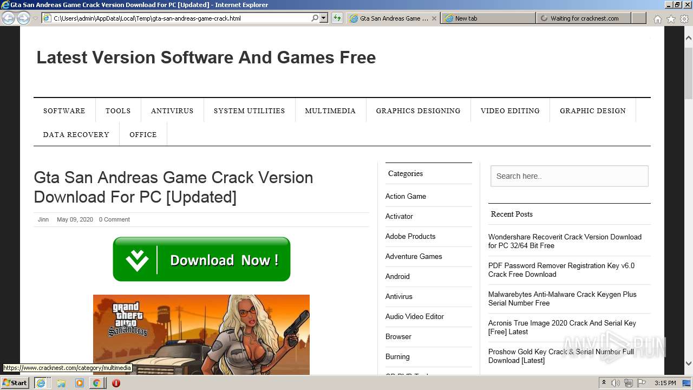The image size is (693, 390).
Task: Open PDF Password Remover Registration Key post
Action: pos(561,270)
